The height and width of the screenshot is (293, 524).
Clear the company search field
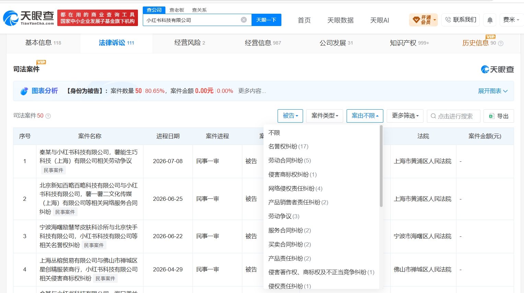pos(244,20)
